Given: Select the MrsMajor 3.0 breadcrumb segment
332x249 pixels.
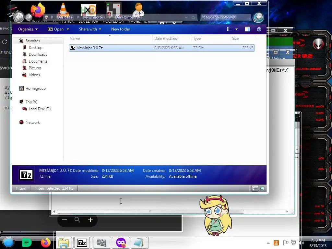Looking at the screenshot, I should (128, 17).
